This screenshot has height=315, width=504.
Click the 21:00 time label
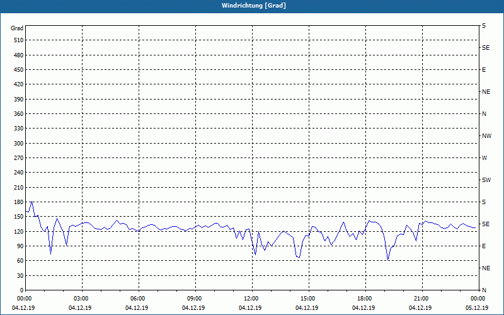pos(422,299)
